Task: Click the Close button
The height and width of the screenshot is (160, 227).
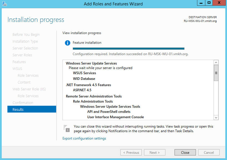Action: coord(185,153)
